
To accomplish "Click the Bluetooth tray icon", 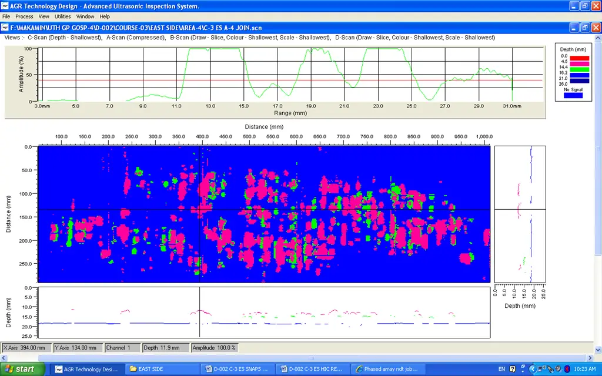I will coord(567,369).
